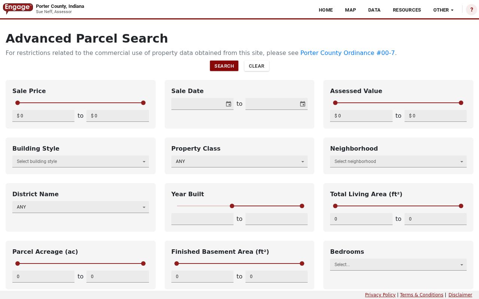Click Sale Price slider maximum handle

143,103
